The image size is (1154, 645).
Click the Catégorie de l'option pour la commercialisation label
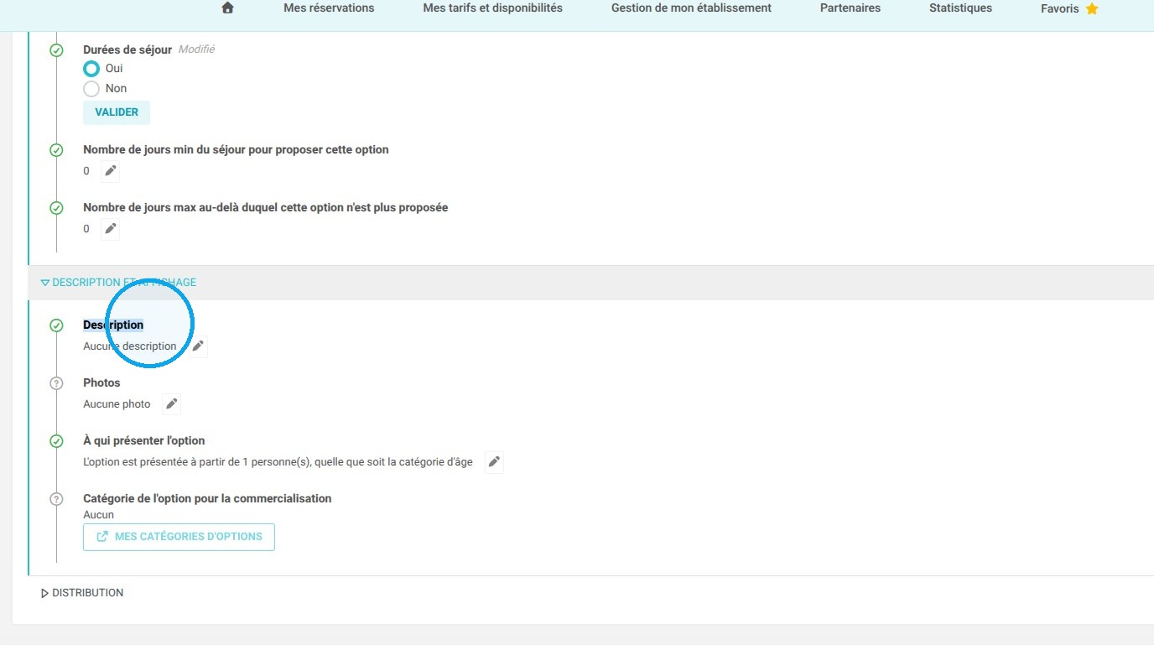coord(207,498)
